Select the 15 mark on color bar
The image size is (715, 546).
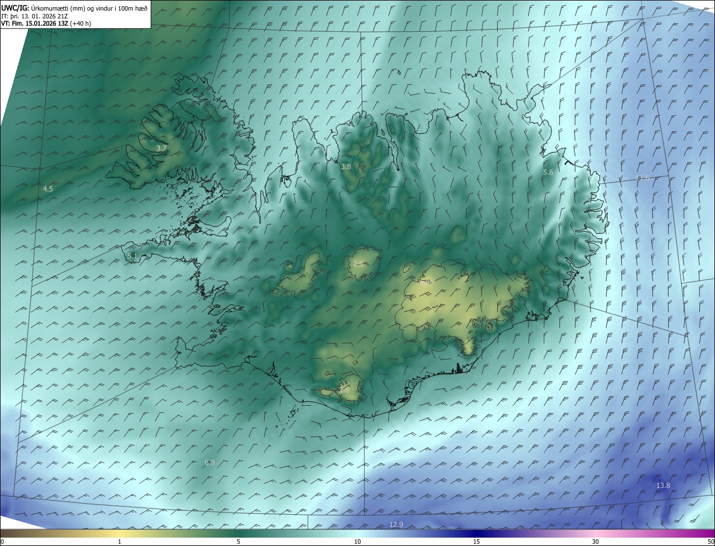476,542
